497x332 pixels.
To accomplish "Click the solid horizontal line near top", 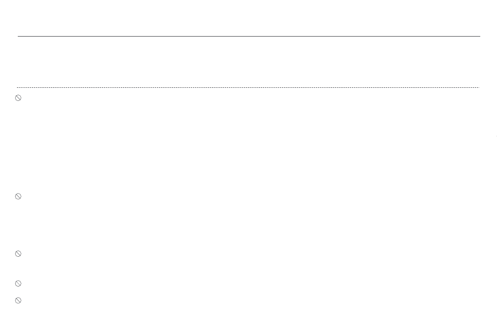I will 249,36.
